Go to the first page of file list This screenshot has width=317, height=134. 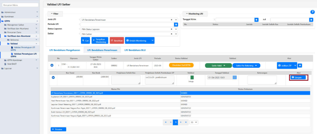[166, 122]
